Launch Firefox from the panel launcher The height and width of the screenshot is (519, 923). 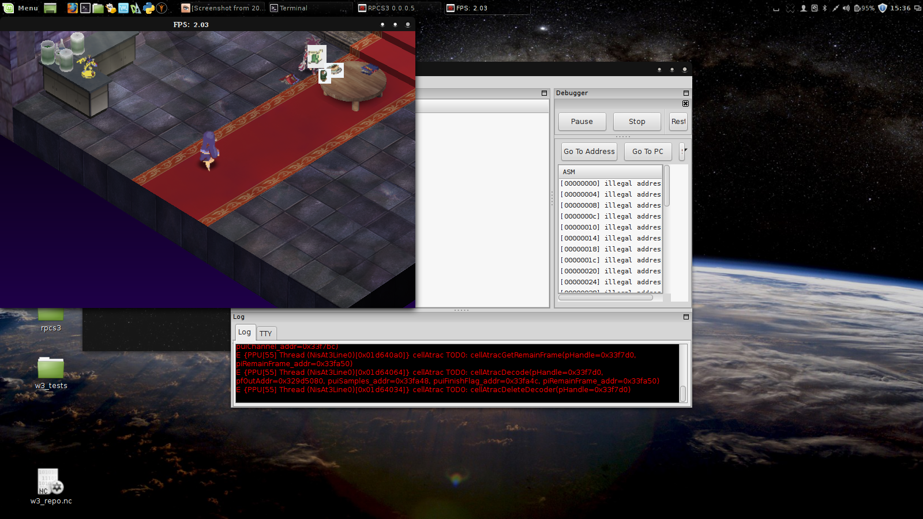pyautogui.click(x=72, y=8)
